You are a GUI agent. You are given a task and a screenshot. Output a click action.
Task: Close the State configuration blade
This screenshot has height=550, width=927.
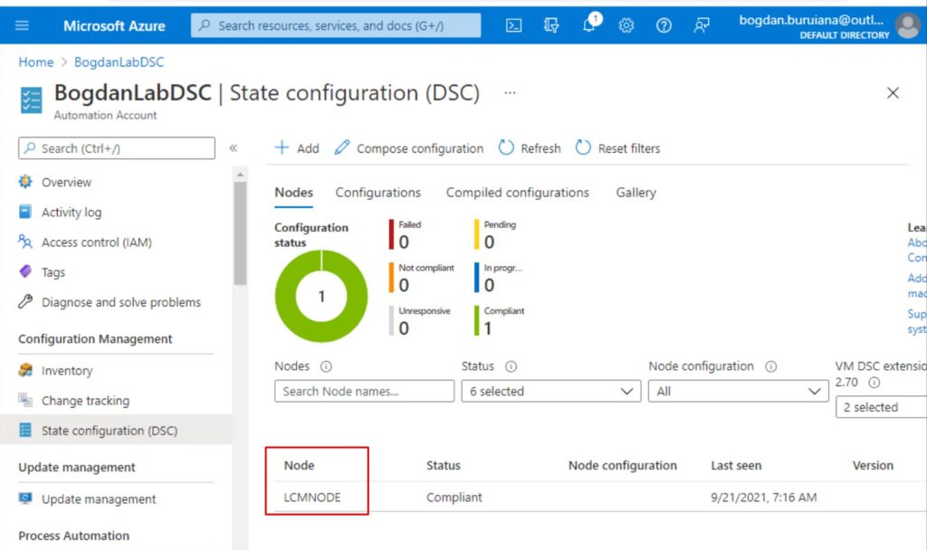point(893,93)
